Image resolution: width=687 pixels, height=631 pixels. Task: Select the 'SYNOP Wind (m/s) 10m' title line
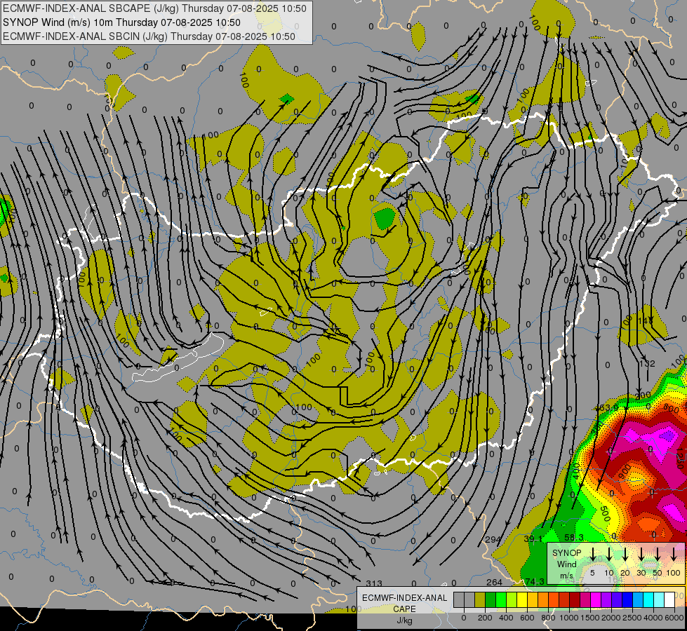point(121,22)
